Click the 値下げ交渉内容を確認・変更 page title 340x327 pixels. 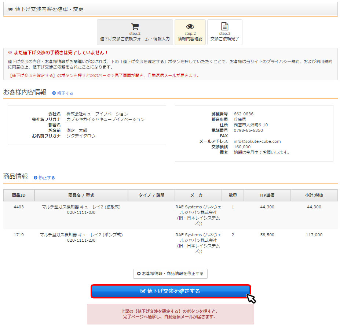pos(49,9)
